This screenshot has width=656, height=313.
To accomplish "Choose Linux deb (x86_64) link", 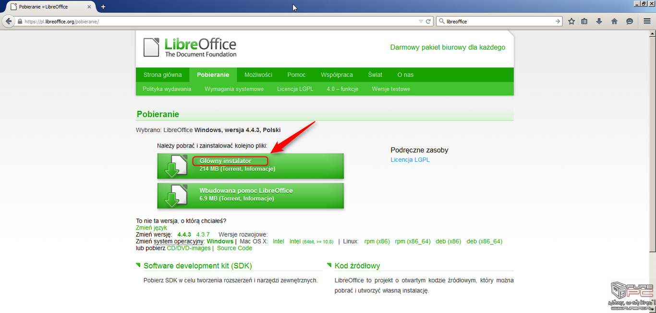I will point(485,241).
